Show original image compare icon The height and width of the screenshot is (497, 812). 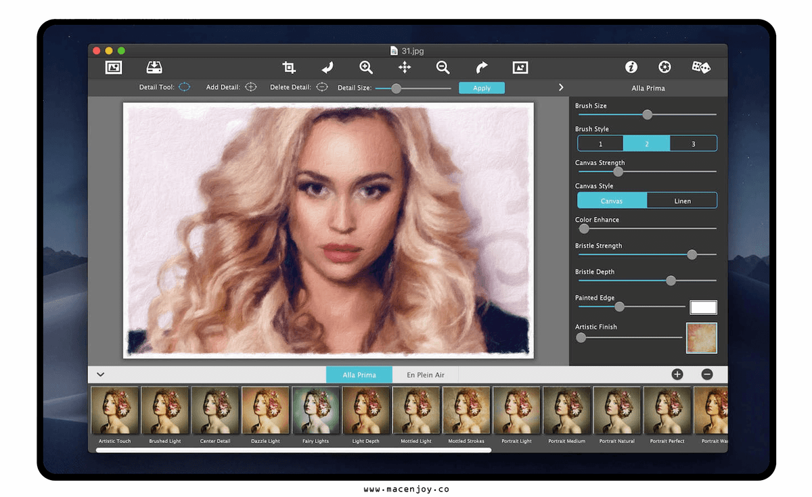(520, 67)
